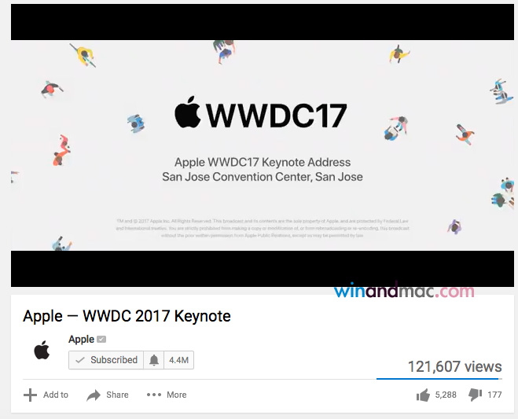Click the video title Apple — WWDC 2017 Keynote

pyautogui.click(x=127, y=316)
